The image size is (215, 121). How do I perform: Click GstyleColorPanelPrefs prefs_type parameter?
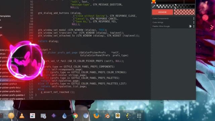104,55
